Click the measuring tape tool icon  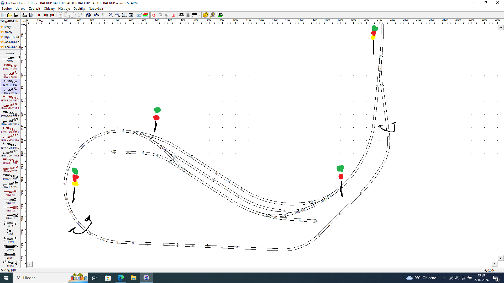coord(212,15)
